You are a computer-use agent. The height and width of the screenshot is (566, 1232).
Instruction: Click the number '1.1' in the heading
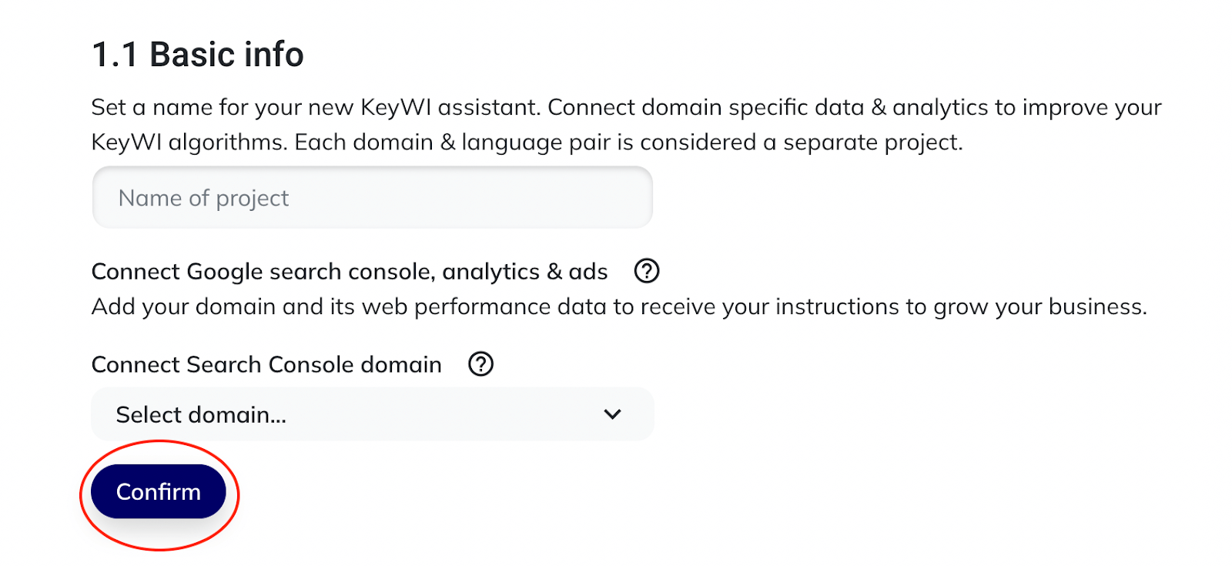pyautogui.click(x=115, y=55)
